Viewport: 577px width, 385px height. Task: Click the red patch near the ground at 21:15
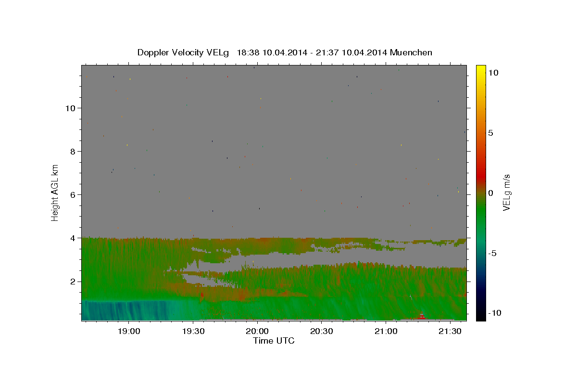tap(422, 316)
